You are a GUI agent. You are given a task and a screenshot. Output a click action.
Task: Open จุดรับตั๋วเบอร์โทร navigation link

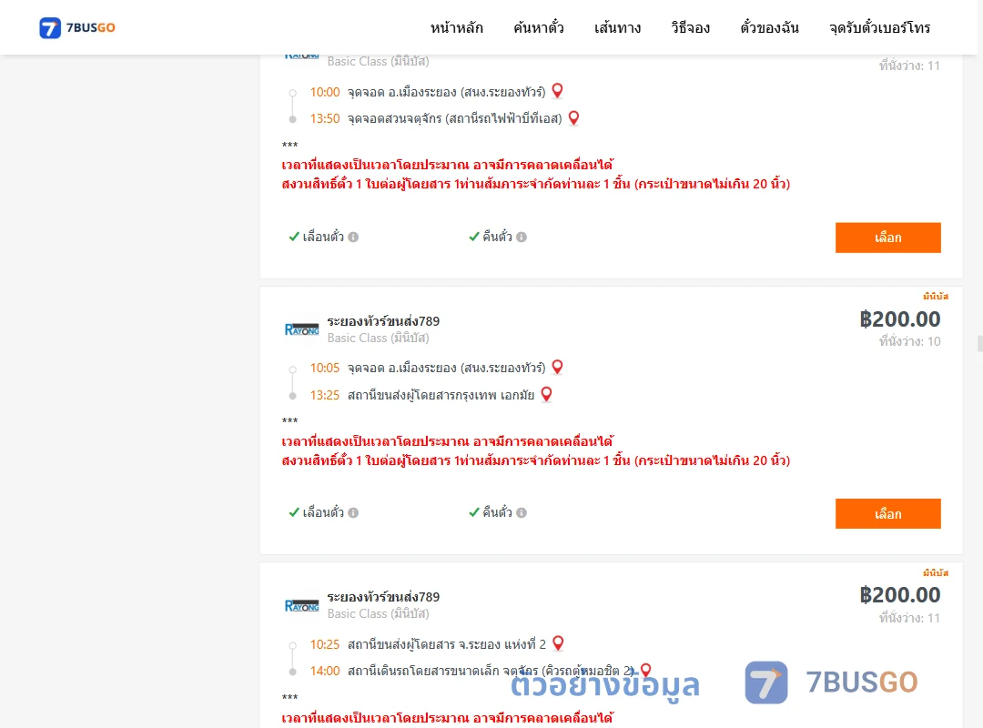[879, 27]
